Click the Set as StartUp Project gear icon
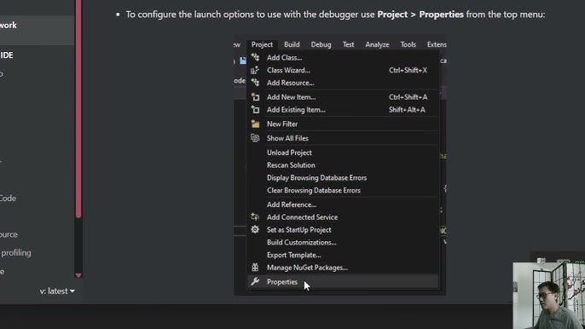 point(255,229)
